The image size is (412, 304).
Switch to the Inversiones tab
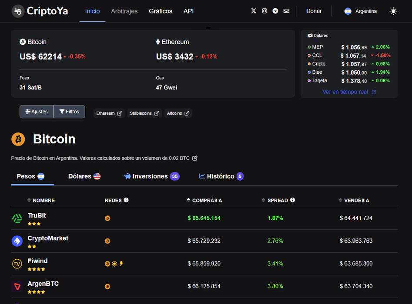152,176
